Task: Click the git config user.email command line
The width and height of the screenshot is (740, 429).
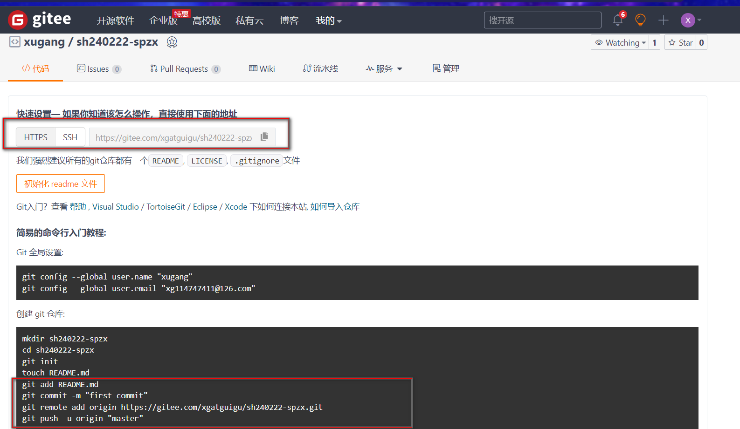Action: pos(138,288)
